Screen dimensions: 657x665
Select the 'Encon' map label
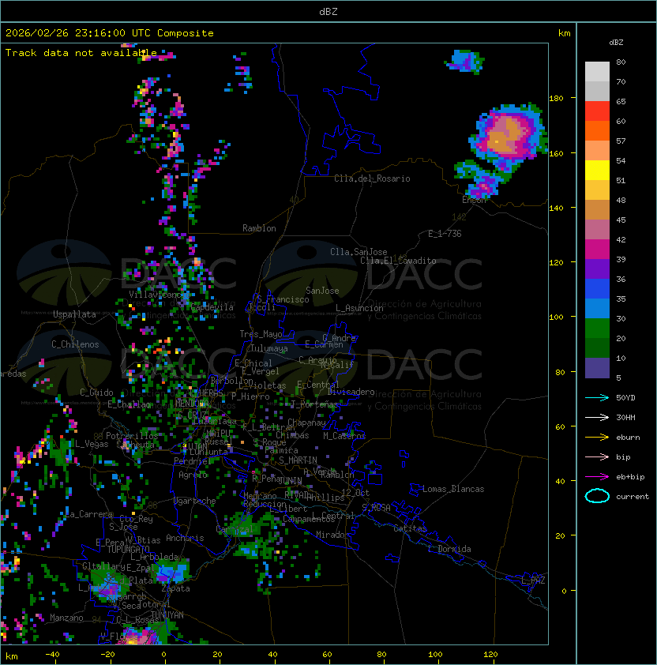pos(474,200)
